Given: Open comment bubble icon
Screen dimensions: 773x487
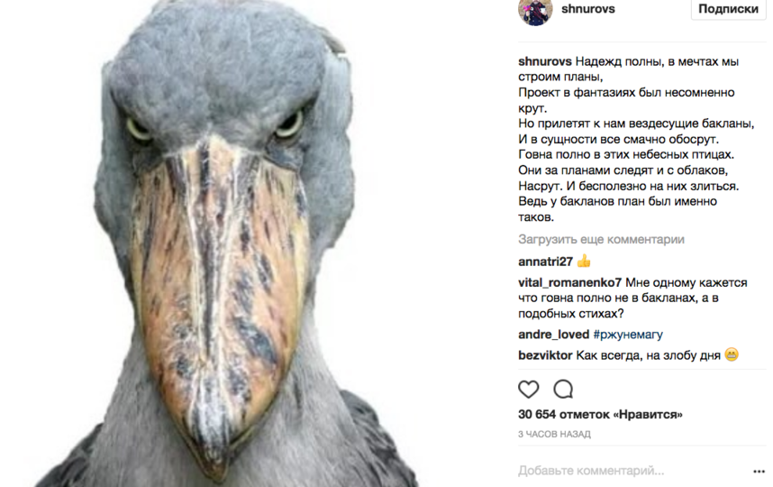Looking at the screenshot, I should [563, 390].
